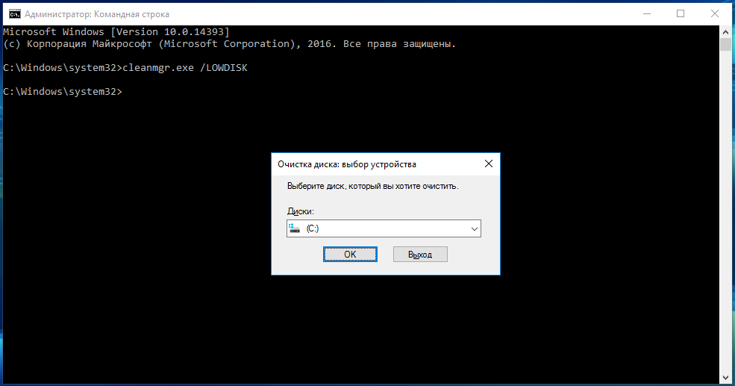The image size is (735, 386).
Task: Click the empty scrollbar track below thumb
Action: click(725, 224)
